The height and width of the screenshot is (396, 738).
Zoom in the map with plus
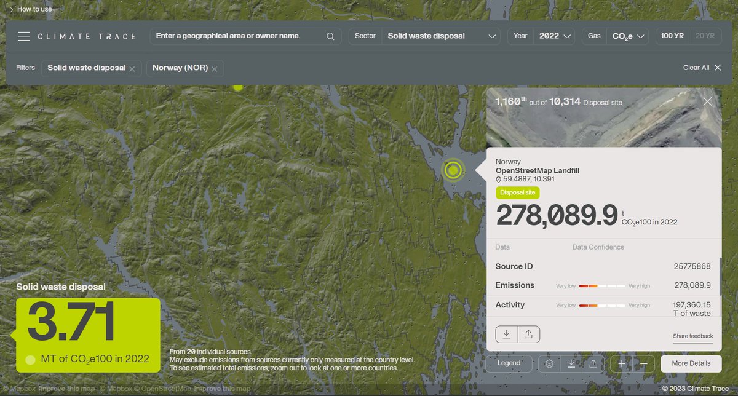coord(622,363)
